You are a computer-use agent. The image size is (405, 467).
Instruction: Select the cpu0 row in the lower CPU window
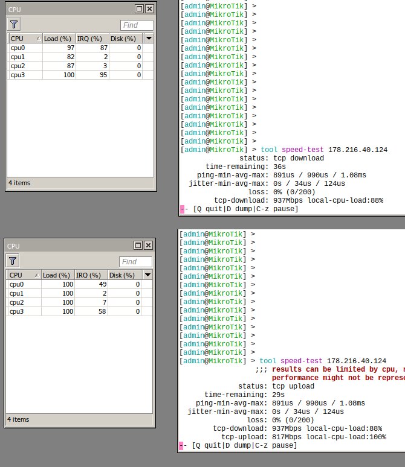[79, 284]
